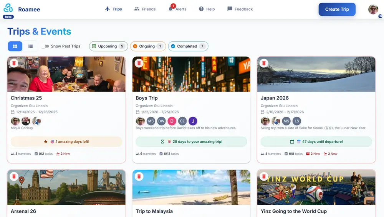
Task: Switch to list view layout
Action: [x=30, y=46]
